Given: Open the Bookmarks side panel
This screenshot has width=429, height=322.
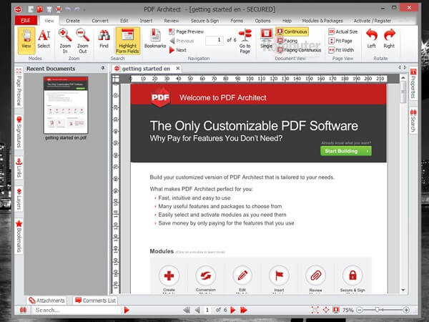Looking at the screenshot, I should point(19,236).
